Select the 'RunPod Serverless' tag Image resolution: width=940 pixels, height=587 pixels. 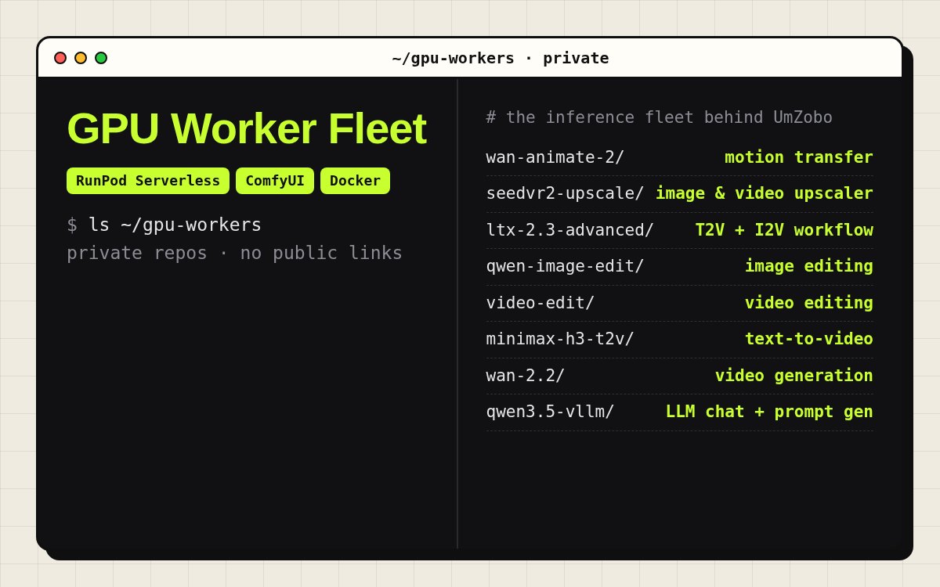point(148,181)
